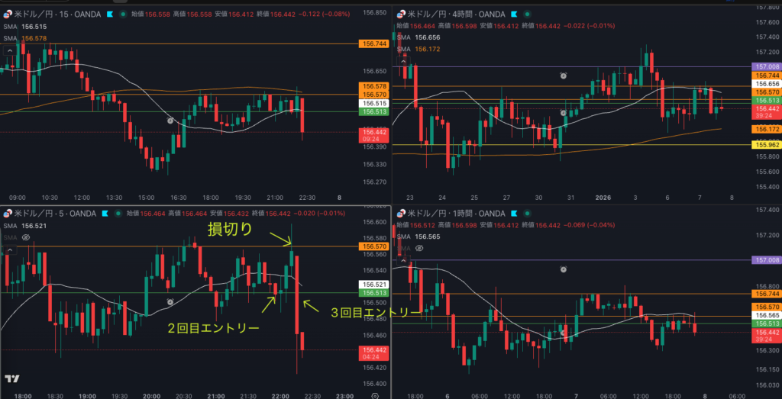Click the green market status dot on 15-minute chart
This screenshot has height=399, width=782.
(124, 14)
